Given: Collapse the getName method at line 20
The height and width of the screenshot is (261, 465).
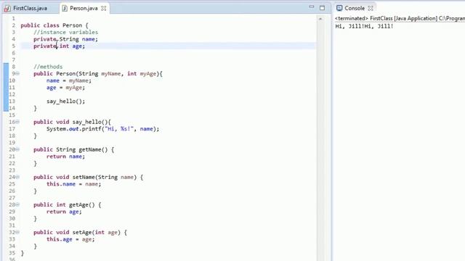Looking at the screenshot, I should click(x=17, y=149).
